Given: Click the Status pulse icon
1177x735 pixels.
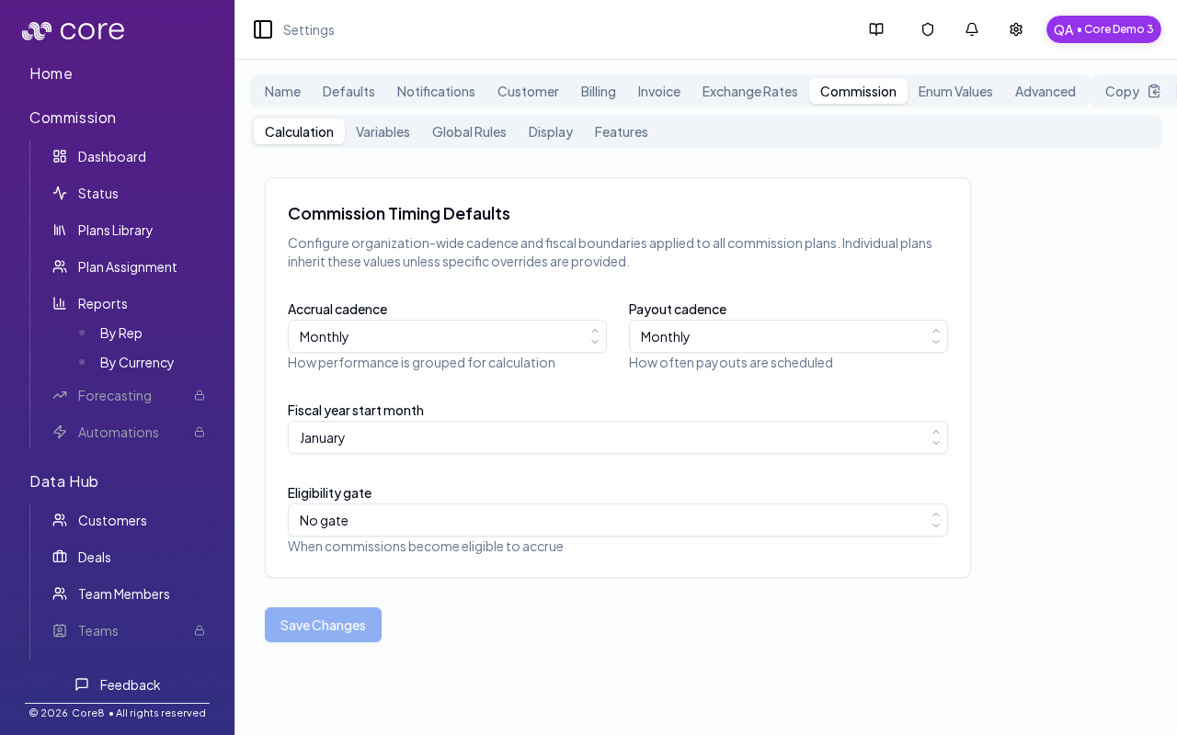Looking at the screenshot, I should click(60, 193).
